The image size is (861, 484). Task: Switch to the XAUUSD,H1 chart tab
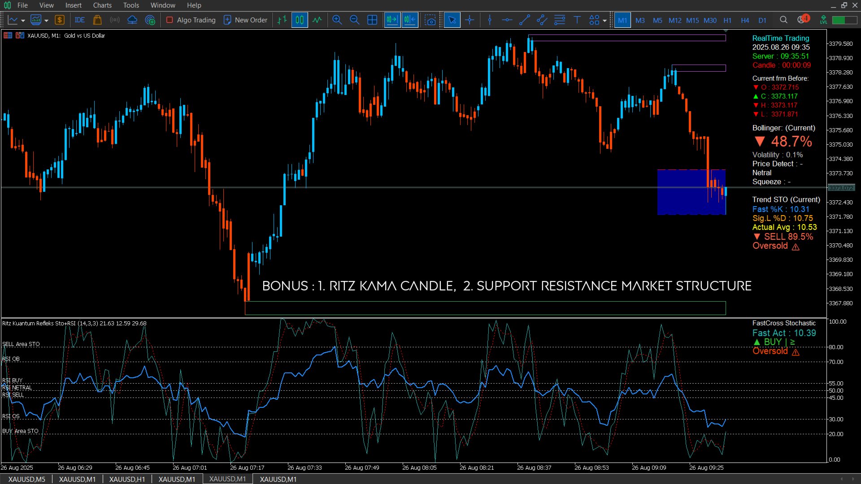127,479
